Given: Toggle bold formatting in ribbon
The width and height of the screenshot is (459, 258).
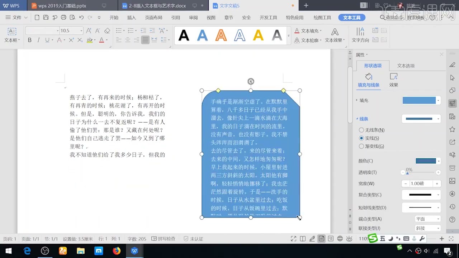Looking at the screenshot, I should coord(30,40).
